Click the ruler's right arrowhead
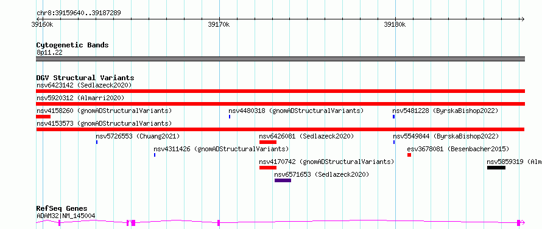This screenshot has height=229, width=542. tap(523, 19)
